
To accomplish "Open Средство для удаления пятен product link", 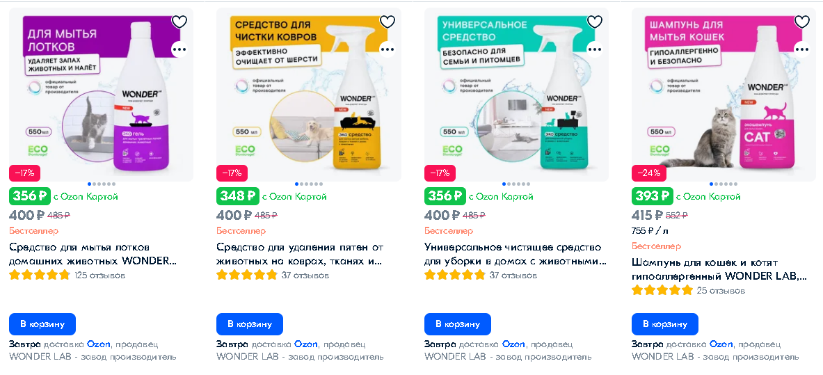I will pos(301,254).
